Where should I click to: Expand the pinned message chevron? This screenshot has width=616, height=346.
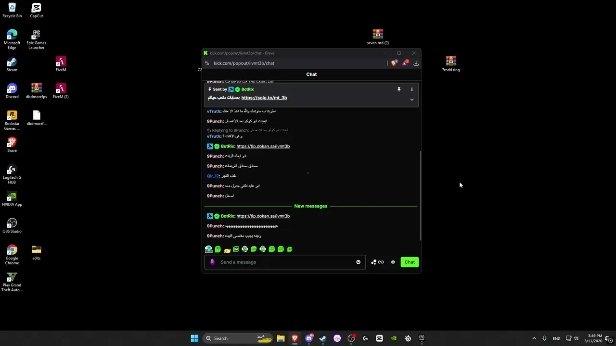411,99
